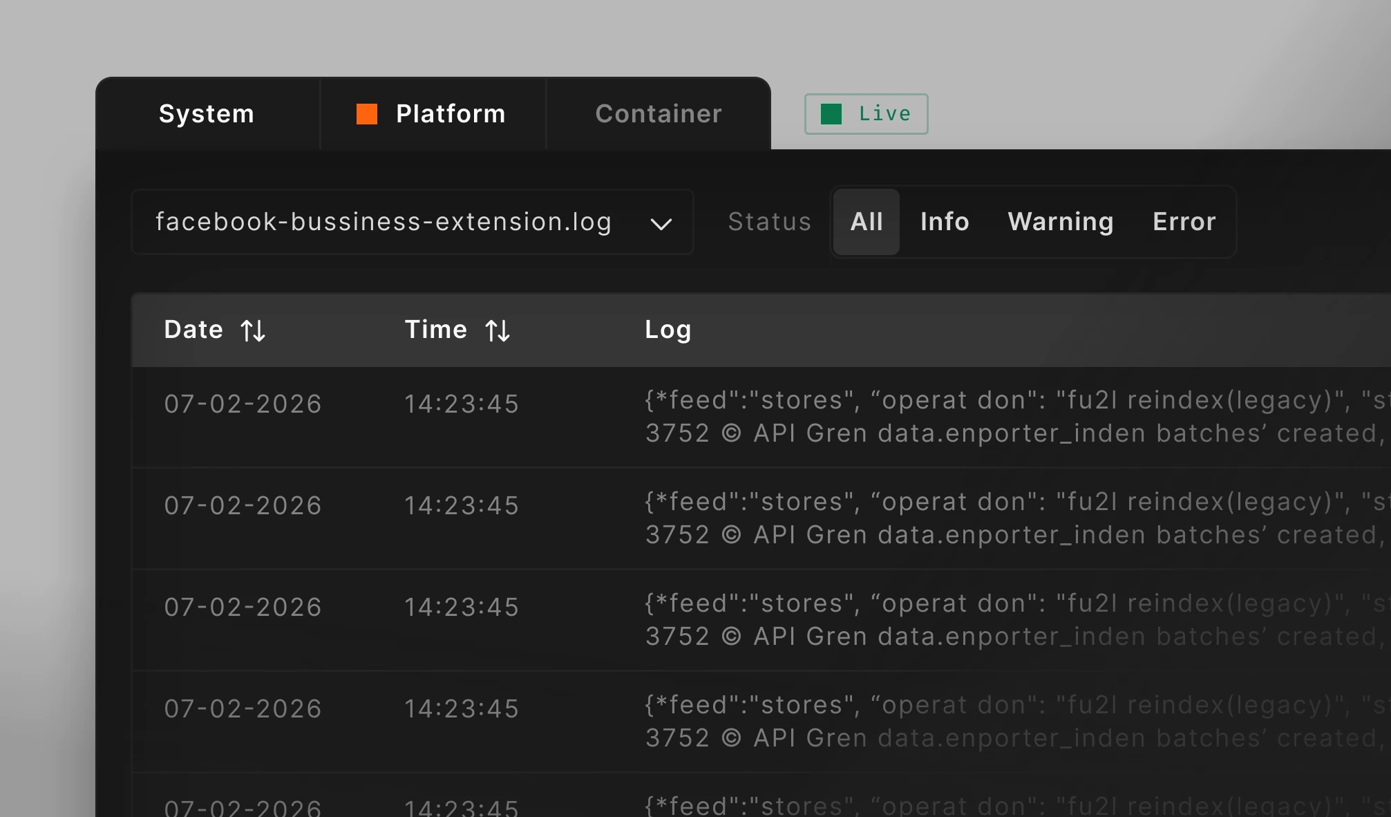1391x817 pixels.
Task: Open the fourth log entry message
Action: 1017,722
